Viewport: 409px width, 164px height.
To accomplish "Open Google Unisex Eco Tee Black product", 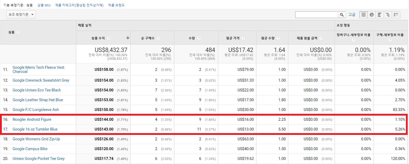I will pos(37,90).
